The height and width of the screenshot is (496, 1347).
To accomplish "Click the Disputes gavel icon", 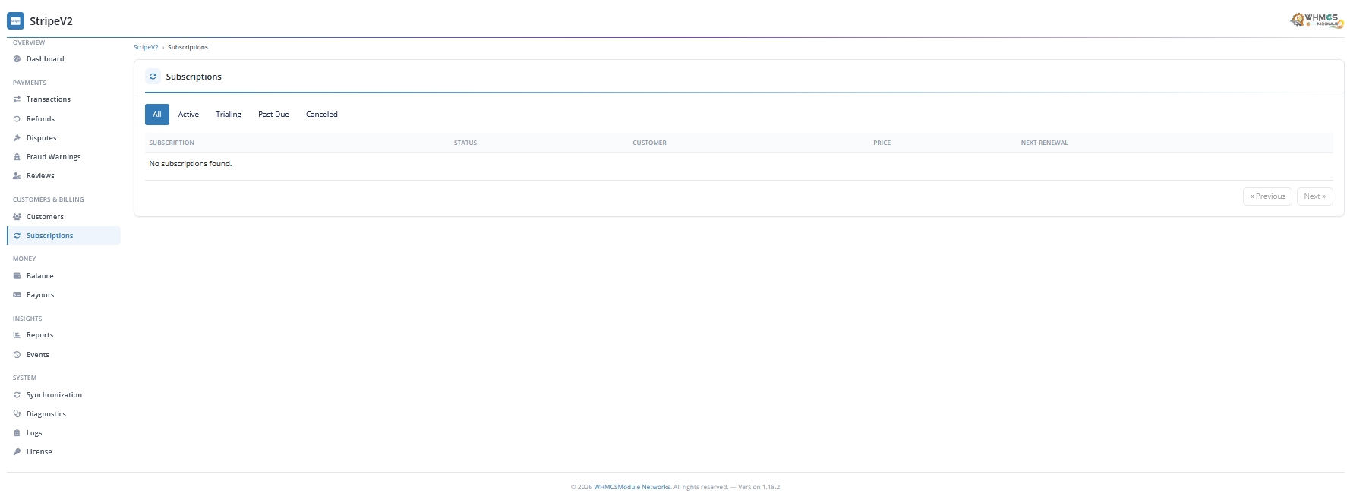I will [x=17, y=138].
